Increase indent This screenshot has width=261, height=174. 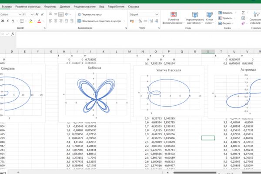point(72,21)
